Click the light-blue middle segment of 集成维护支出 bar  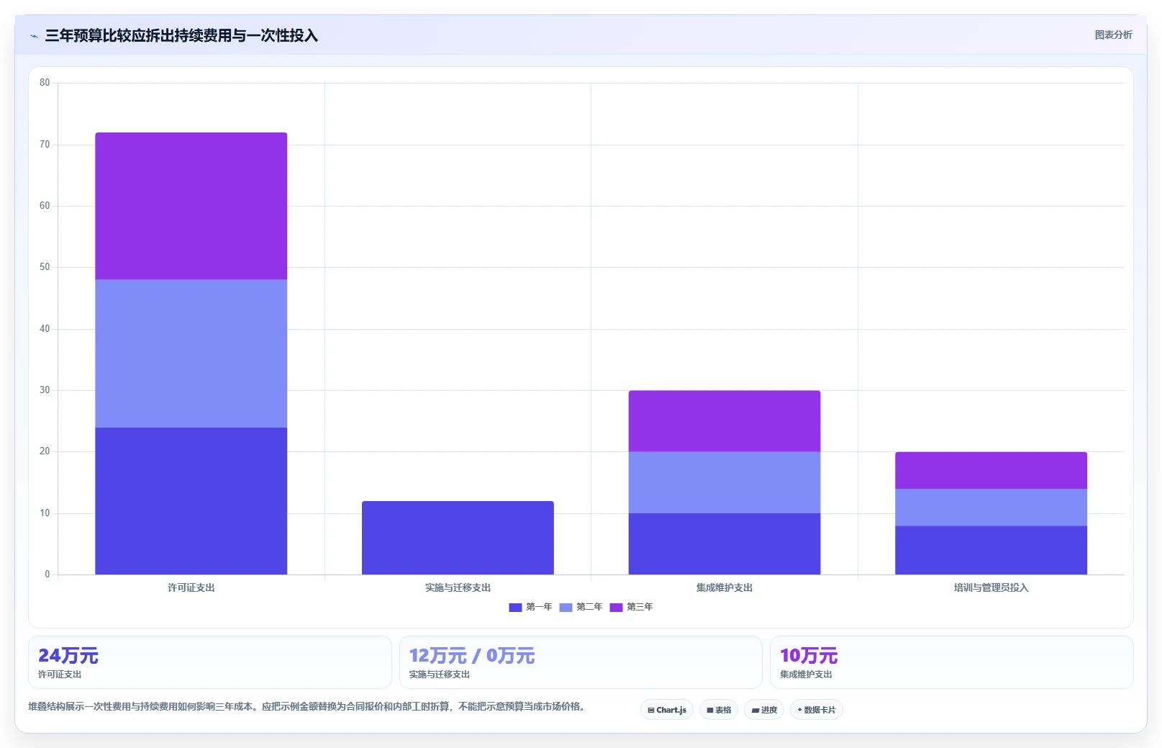(x=725, y=482)
